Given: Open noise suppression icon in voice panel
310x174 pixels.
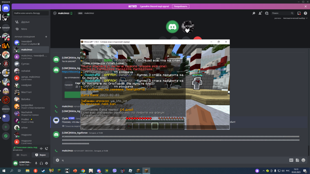Looking at the screenshot, I should click(41, 148).
